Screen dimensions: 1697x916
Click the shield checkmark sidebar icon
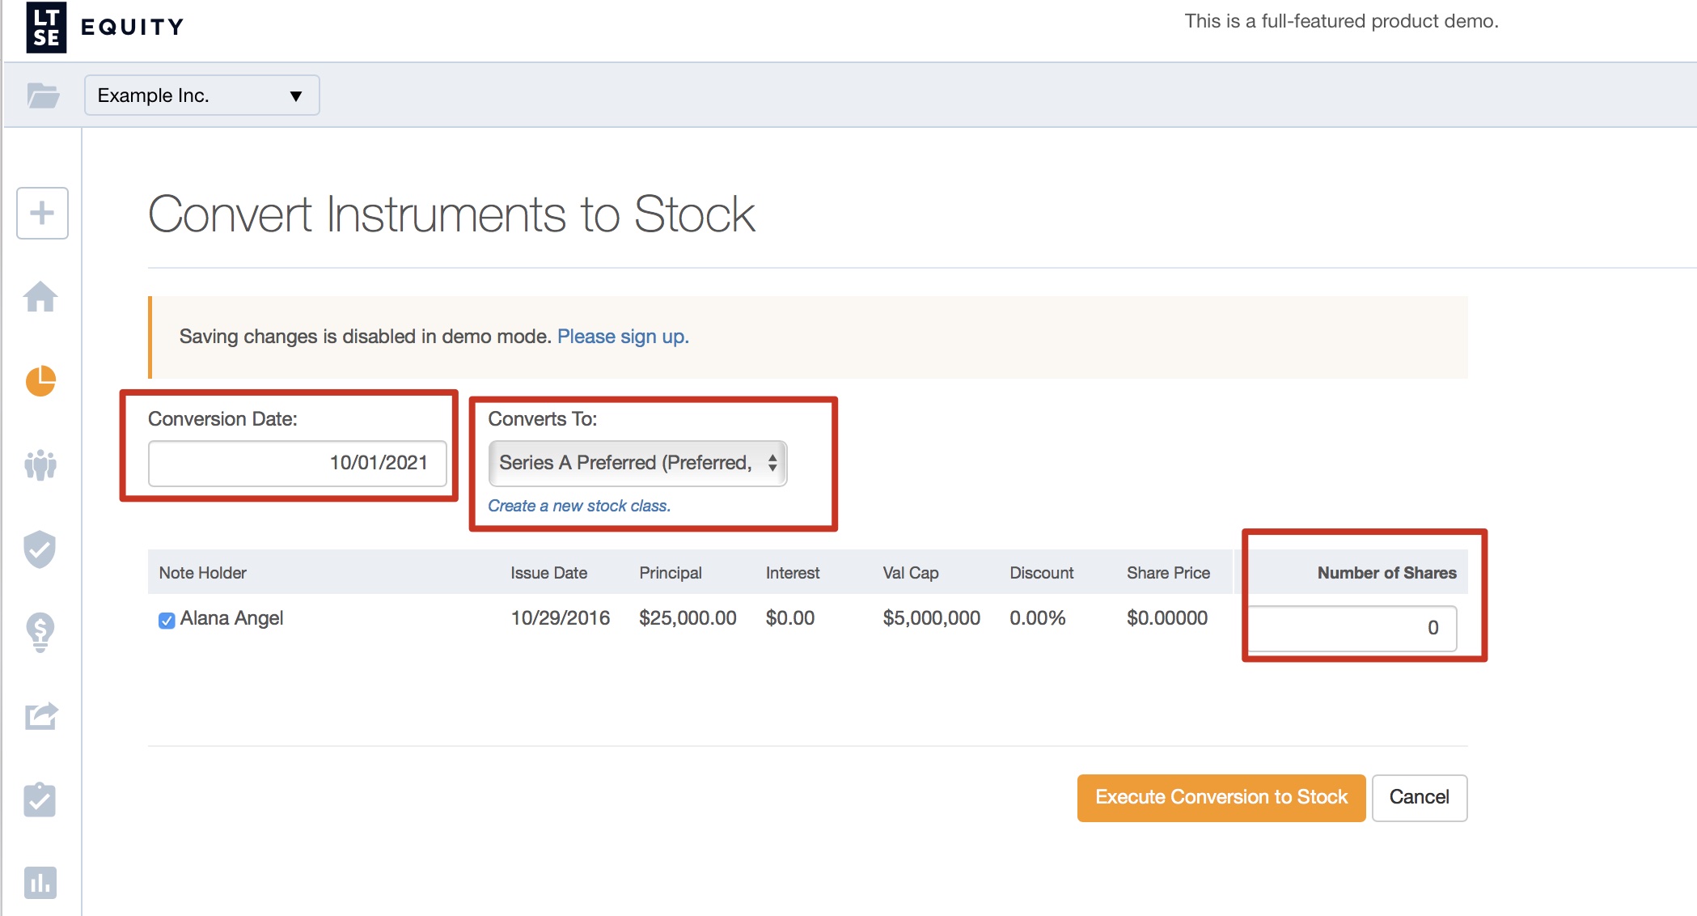[x=40, y=549]
